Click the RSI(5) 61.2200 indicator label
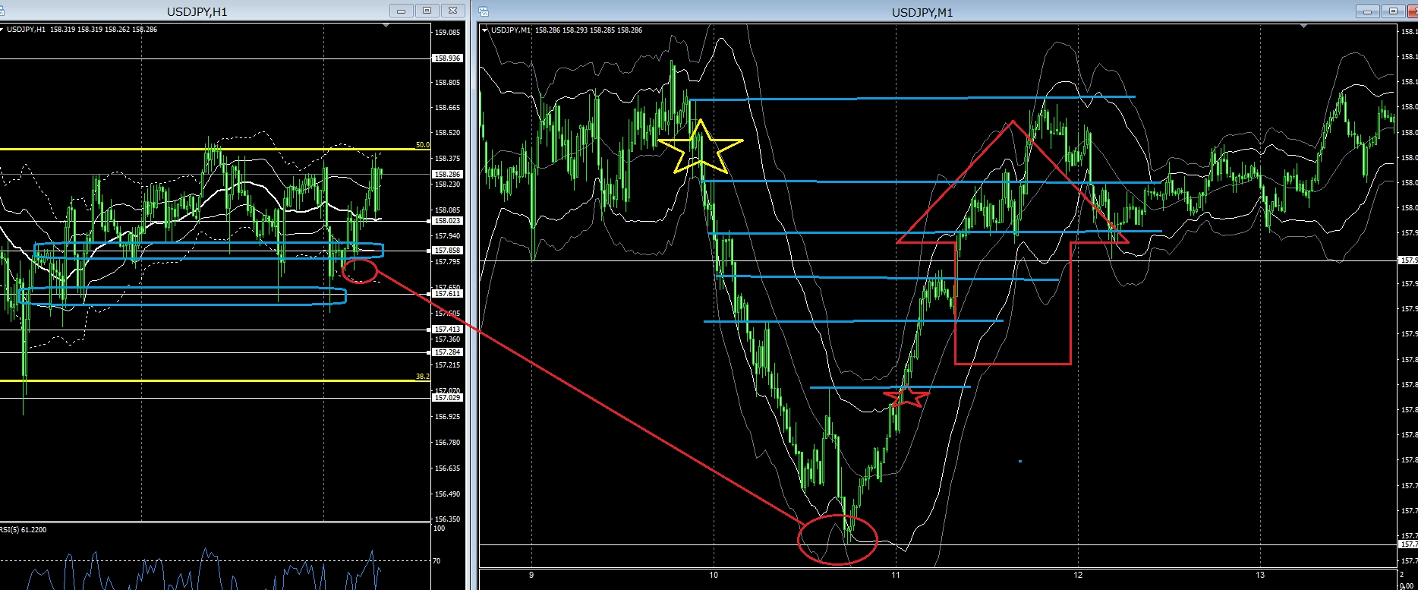The width and height of the screenshot is (1418, 590). pyautogui.click(x=24, y=530)
